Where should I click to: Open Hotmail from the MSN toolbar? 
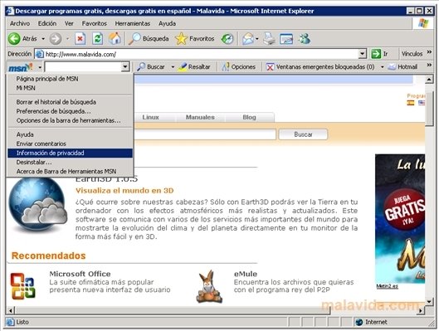pos(402,67)
